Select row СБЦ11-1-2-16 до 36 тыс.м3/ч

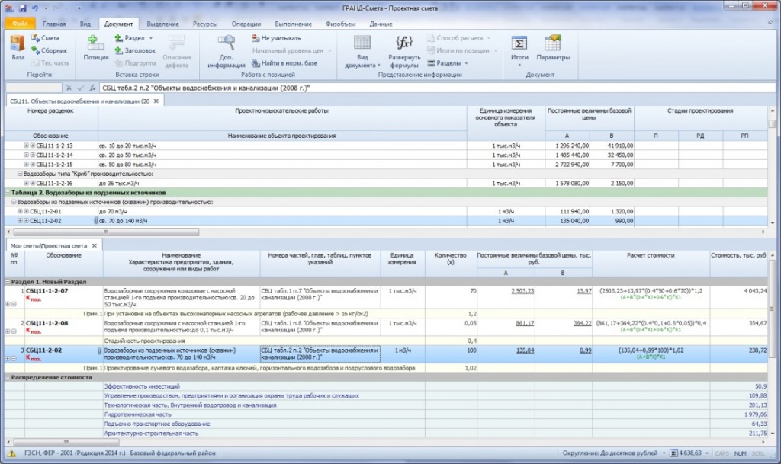point(386,184)
